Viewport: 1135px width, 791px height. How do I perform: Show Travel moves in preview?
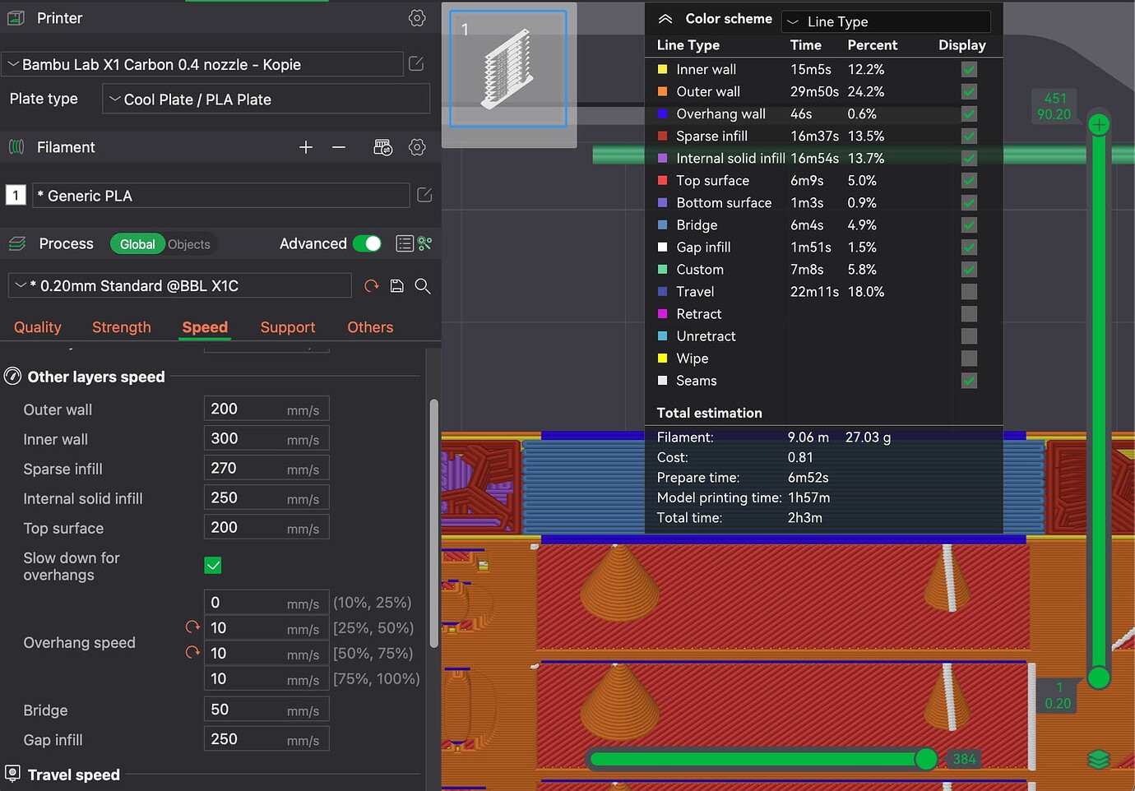pyautogui.click(x=970, y=292)
